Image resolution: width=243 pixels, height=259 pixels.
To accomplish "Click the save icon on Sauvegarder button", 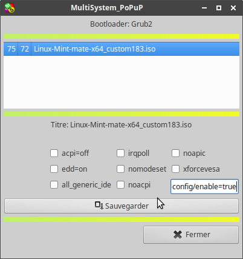I will [x=99, y=206].
